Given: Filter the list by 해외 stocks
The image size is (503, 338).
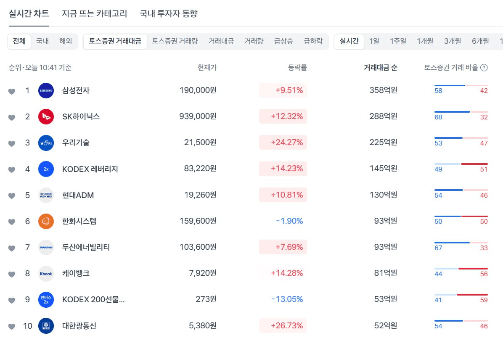Looking at the screenshot, I should pos(66,41).
